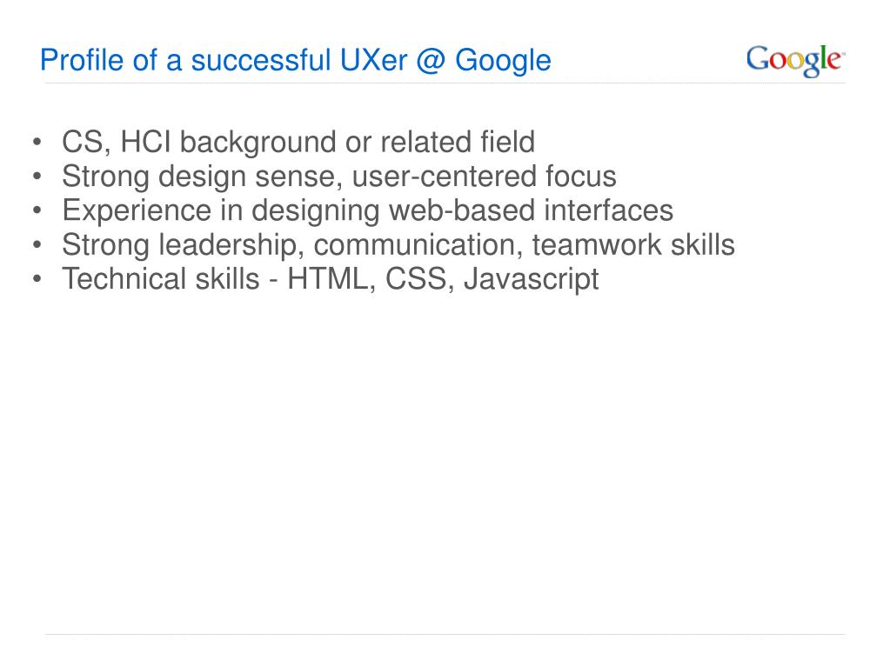Click the word 'web-based' in the third bullet
Screen dimensions: 890x667
(462, 210)
